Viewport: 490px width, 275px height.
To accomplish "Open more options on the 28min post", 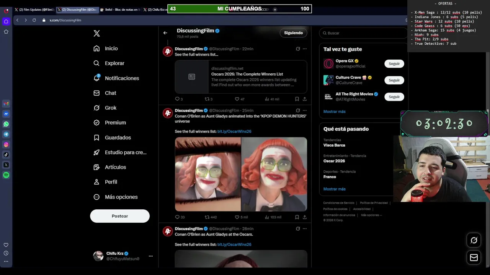I will click(305, 228).
